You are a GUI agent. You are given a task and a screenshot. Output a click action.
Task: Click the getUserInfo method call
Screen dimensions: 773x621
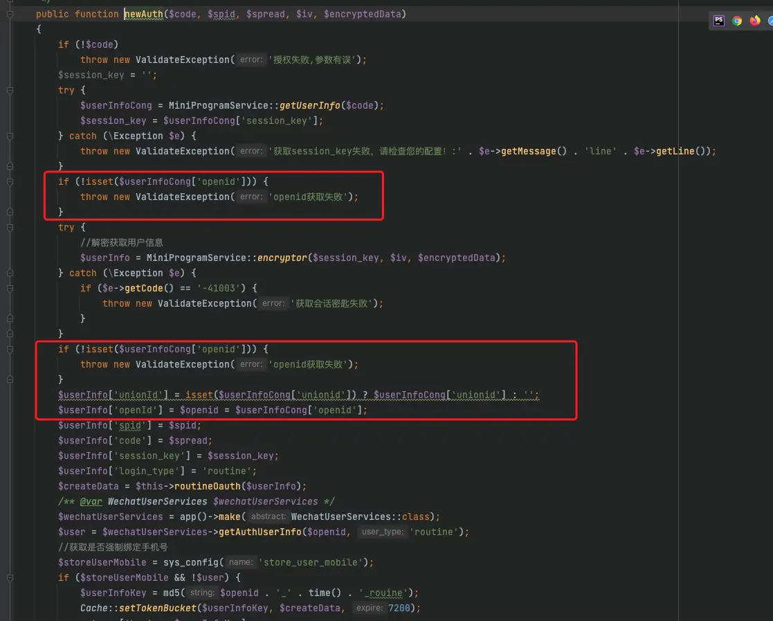pyautogui.click(x=309, y=105)
